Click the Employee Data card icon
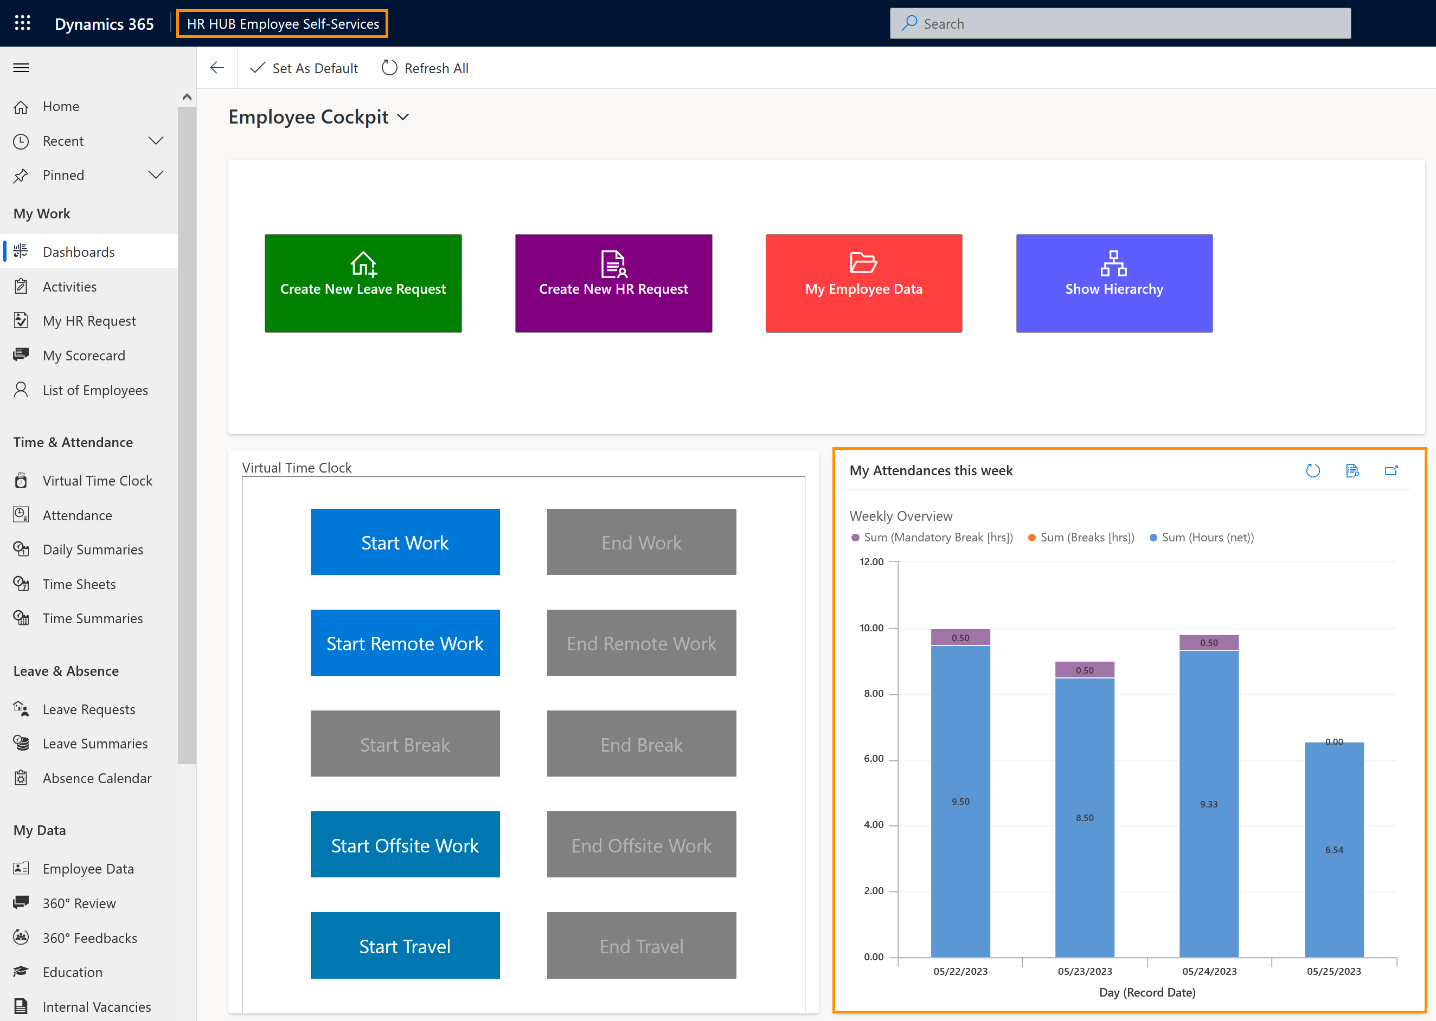 click(21, 868)
